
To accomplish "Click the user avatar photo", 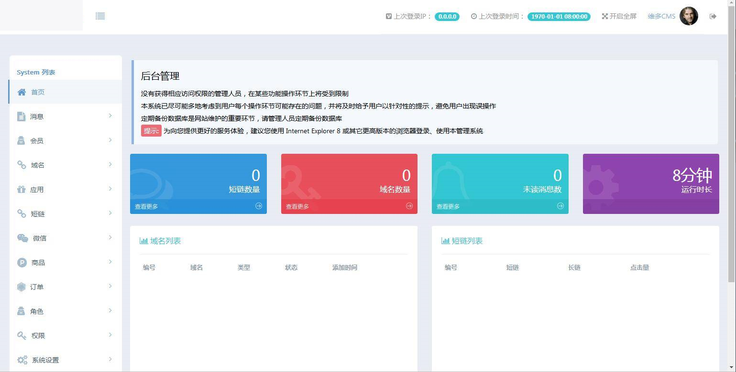I will tap(689, 16).
